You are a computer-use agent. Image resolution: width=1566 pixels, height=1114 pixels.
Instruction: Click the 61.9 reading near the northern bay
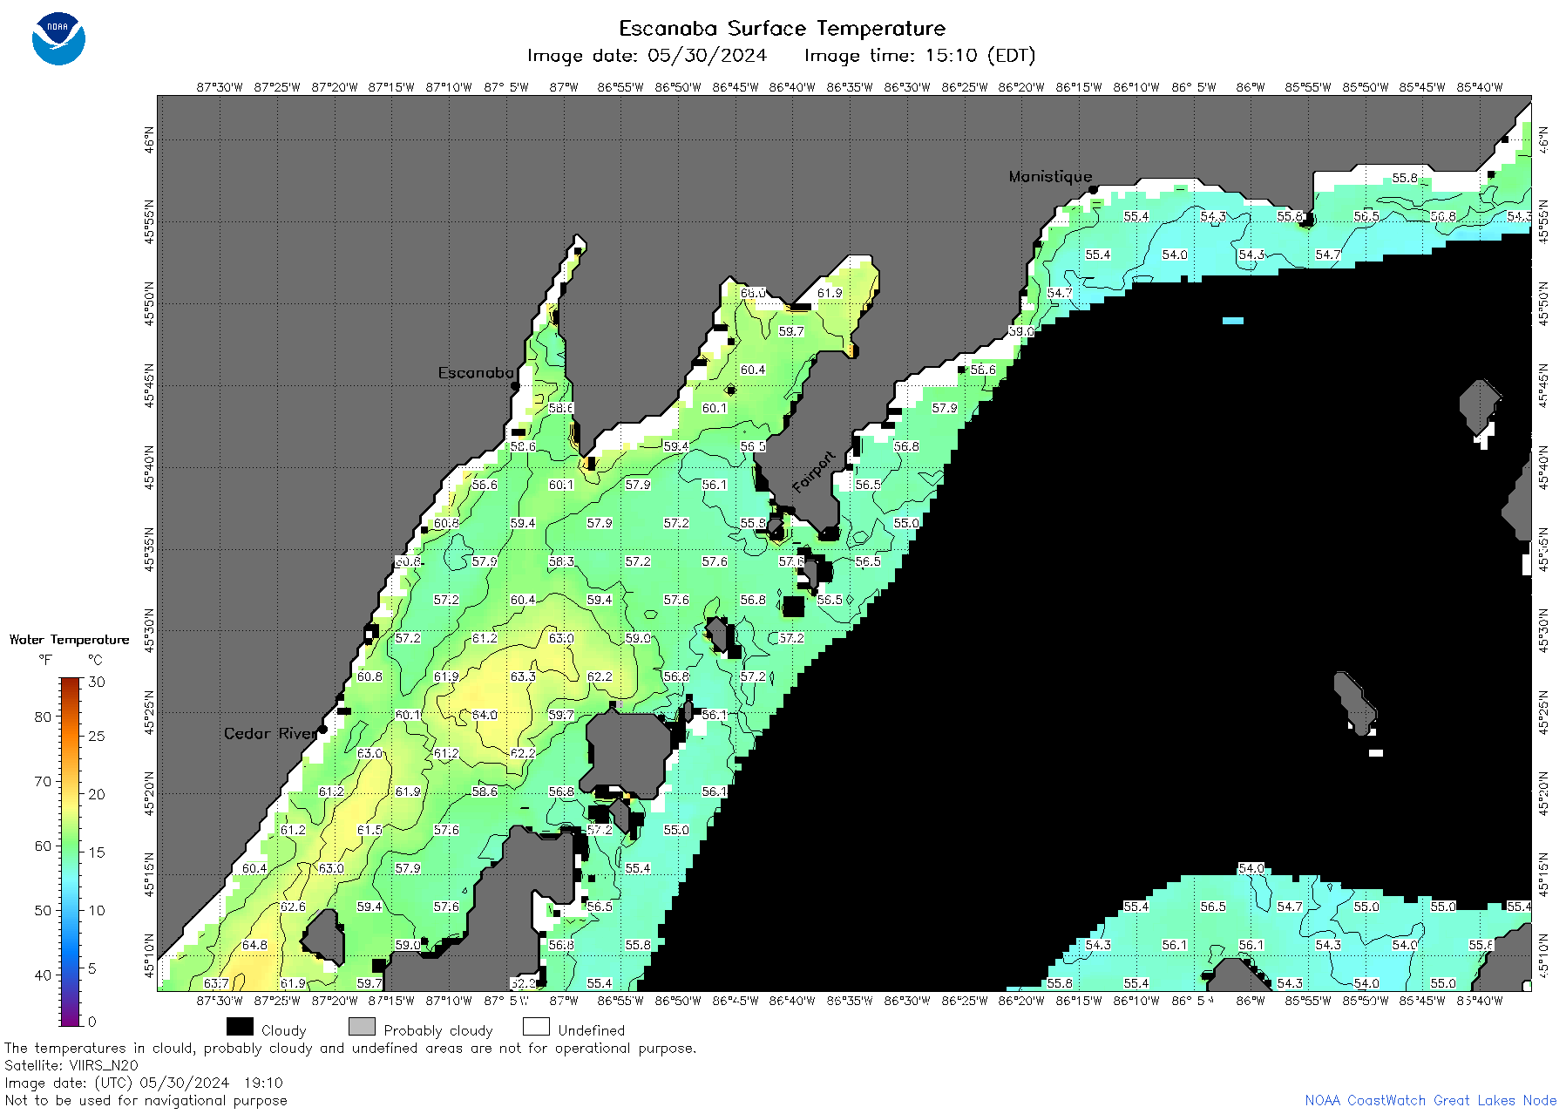click(x=830, y=293)
